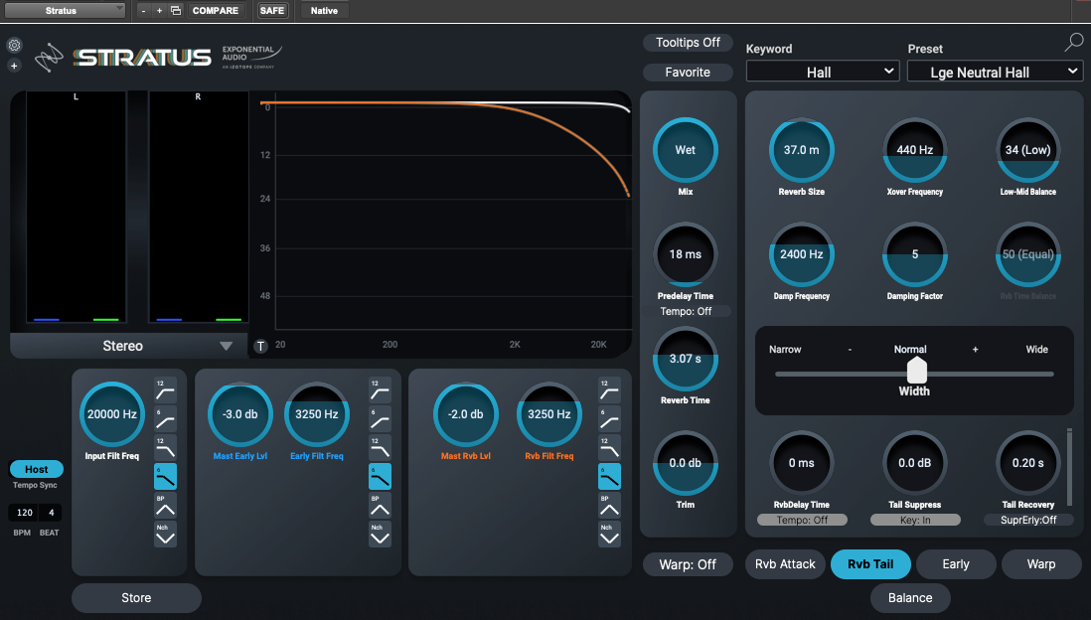Open settings via the gear icon
This screenshot has height=620, width=1091.
click(x=14, y=46)
